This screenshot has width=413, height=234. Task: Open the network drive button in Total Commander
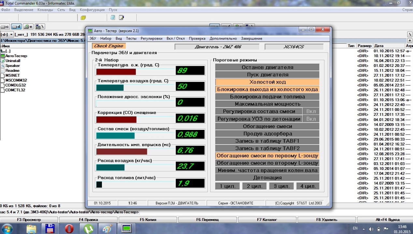pos(40,27)
